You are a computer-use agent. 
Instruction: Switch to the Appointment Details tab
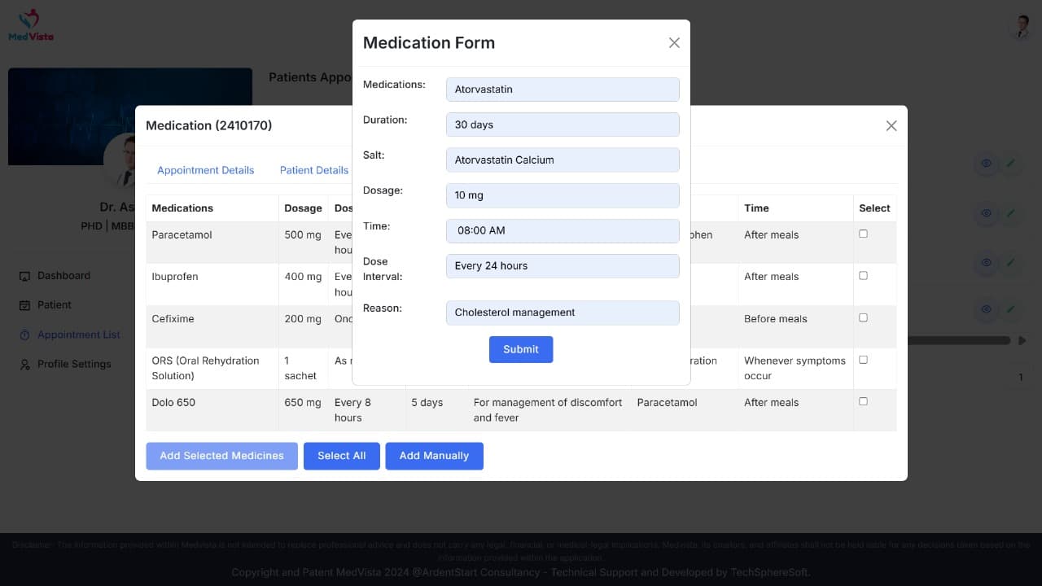coord(205,170)
